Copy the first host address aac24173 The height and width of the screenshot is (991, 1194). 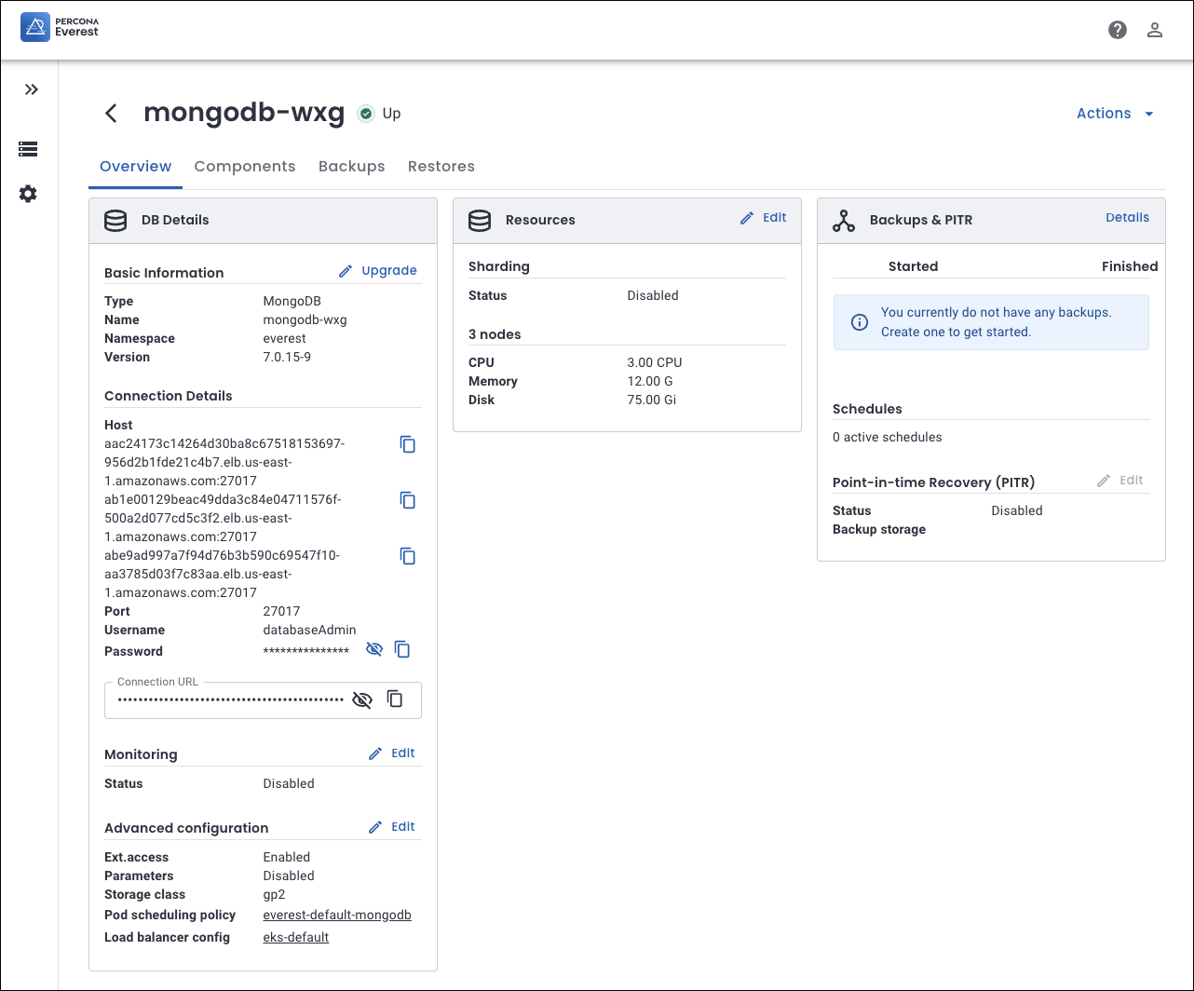(408, 444)
